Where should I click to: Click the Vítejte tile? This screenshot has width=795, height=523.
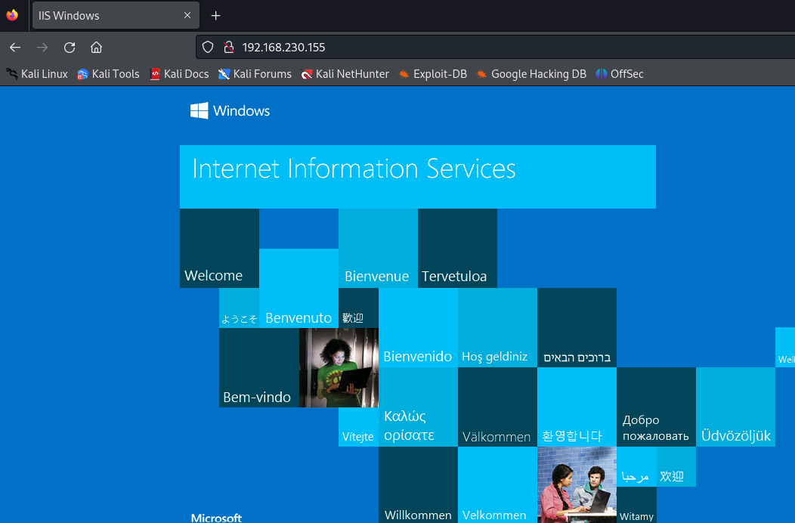tap(358, 427)
